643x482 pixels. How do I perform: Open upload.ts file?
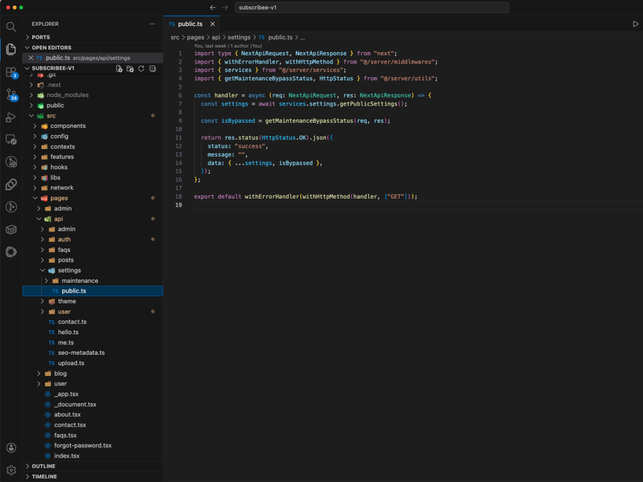(93, 363)
